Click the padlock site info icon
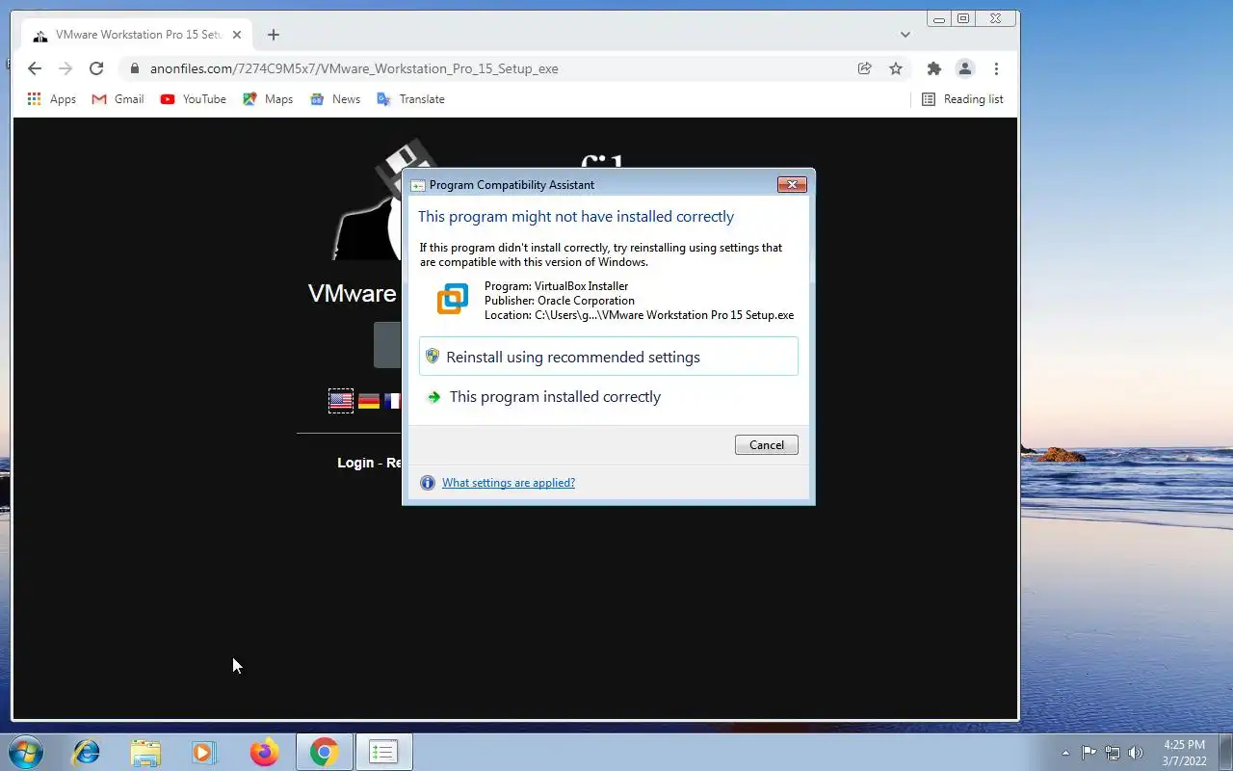The image size is (1233, 771). 134,68
